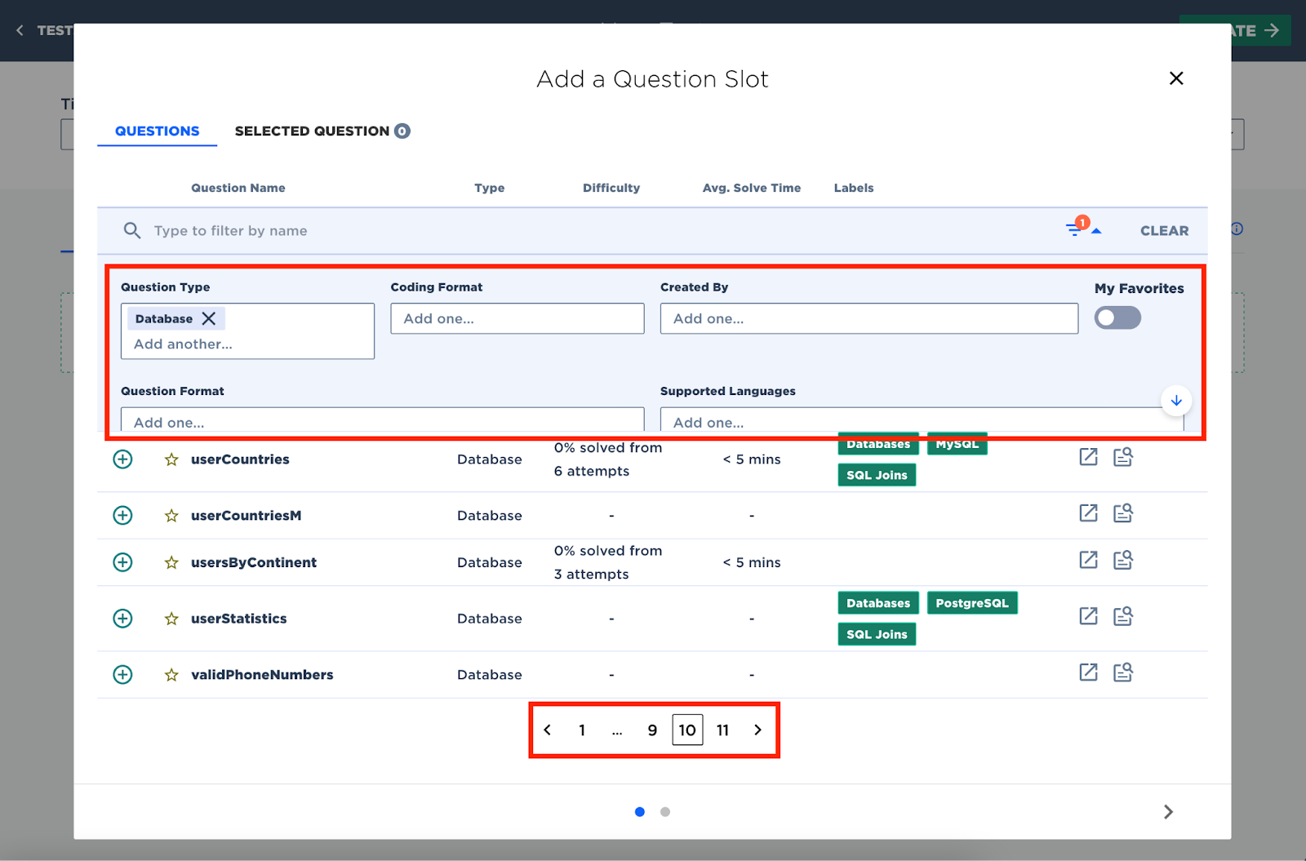1306x861 pixels.
Task: Toggle the My Favorites switch
Action: [1117, 317]
